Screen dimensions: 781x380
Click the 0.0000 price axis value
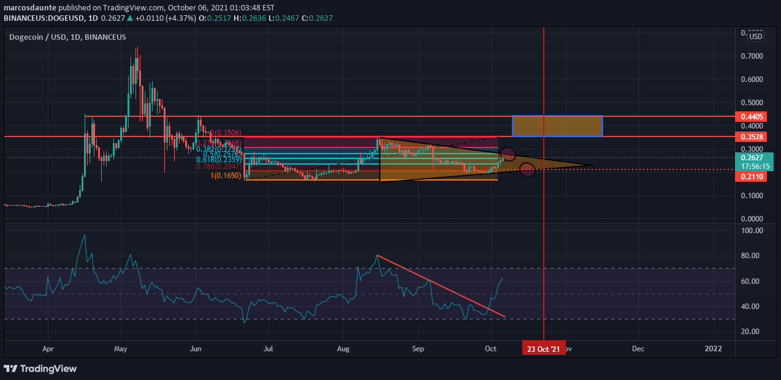751,218
